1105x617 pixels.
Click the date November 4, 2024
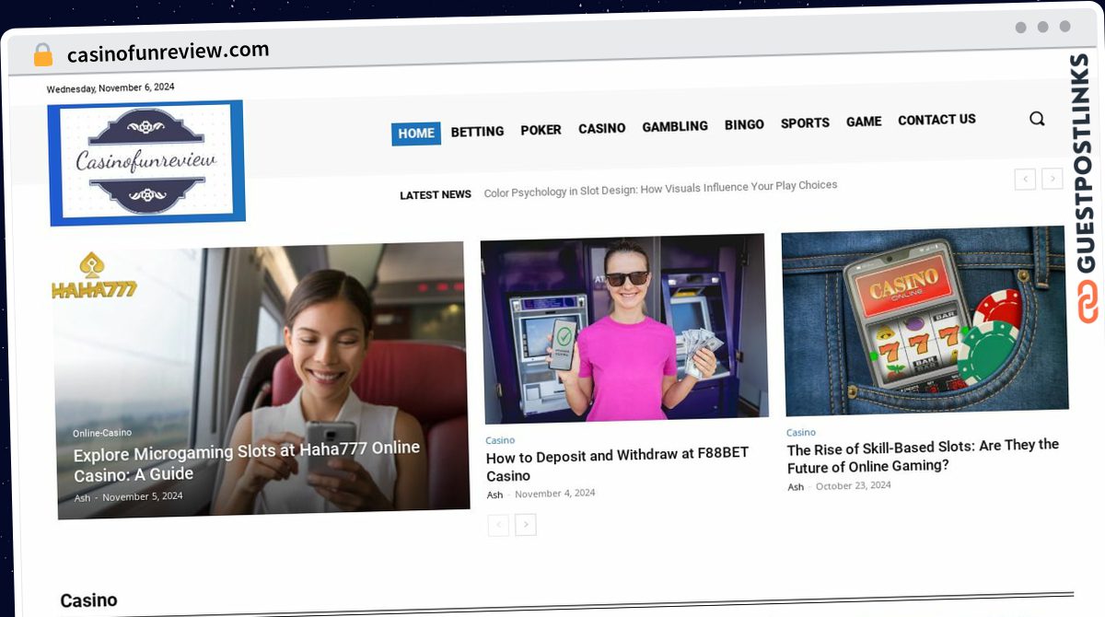pyautogui.click(x=554, y=494)
